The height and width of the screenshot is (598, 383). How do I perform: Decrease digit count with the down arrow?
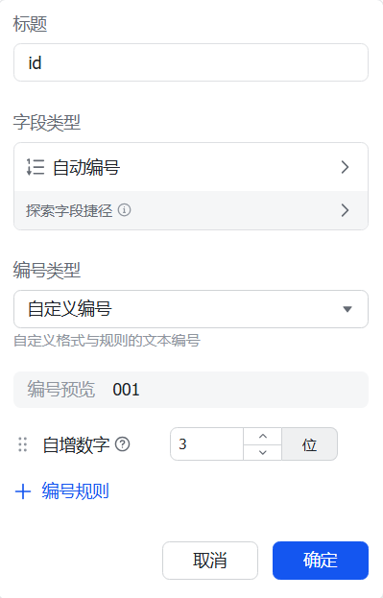tap(262, 452)
